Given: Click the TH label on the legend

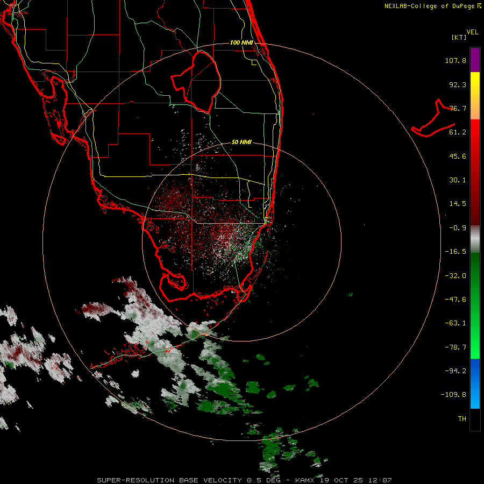Looking at the screenshot, I should click(462, 419).
